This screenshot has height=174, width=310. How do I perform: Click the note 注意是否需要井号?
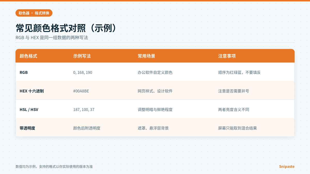(x=234, y=91)
